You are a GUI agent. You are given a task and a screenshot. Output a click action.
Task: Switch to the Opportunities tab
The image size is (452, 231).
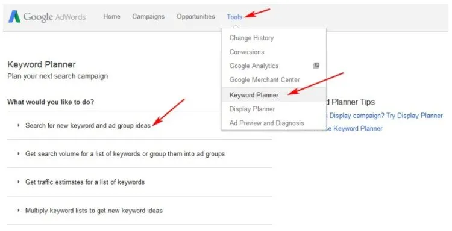pos(195,17)
